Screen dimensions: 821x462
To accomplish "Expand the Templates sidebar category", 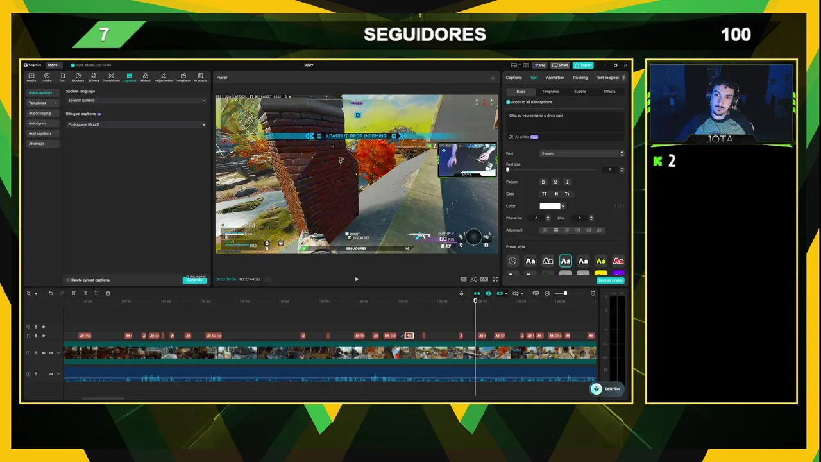I will pyautogui.click(x=42, y=103).
